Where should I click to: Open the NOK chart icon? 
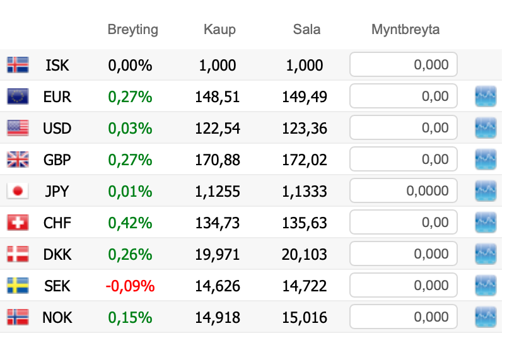click(x=486, y=317)
